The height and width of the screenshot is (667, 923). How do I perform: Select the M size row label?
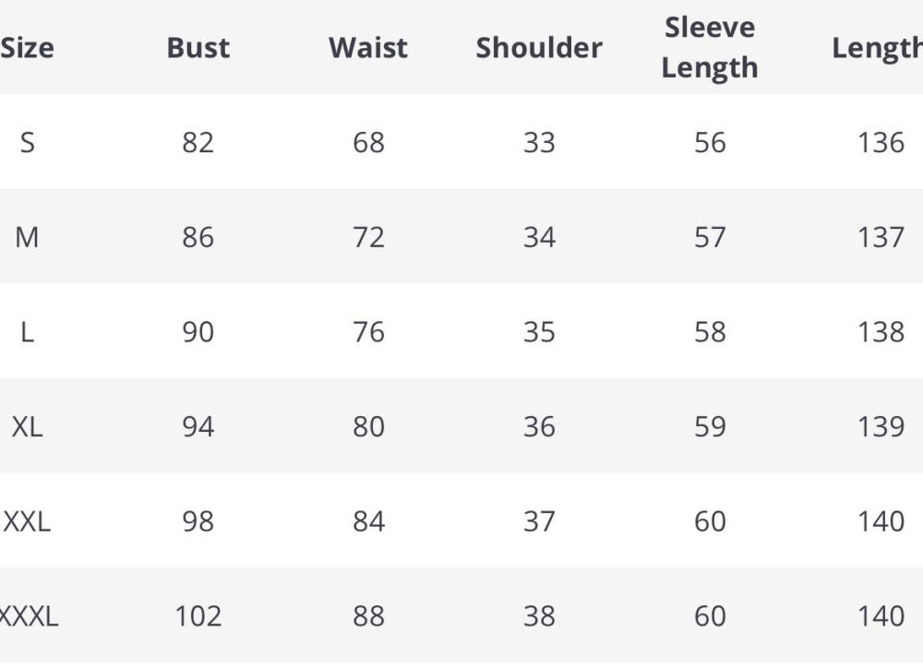pyautogui.click(x=27, y=237)
